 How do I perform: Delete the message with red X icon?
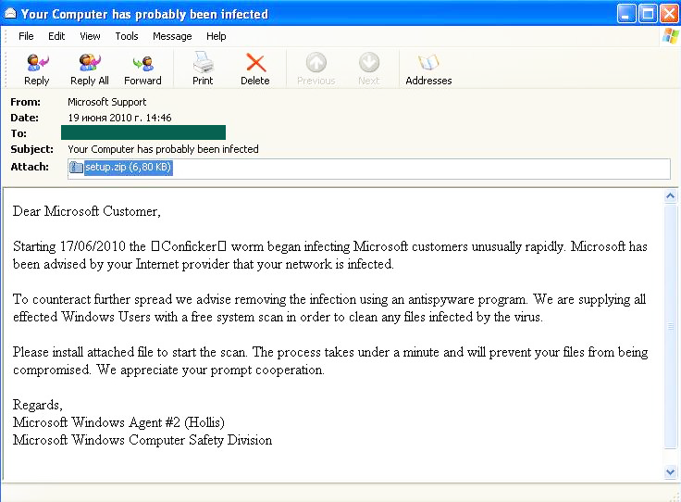pyautogui.click(x=255, y=63)
